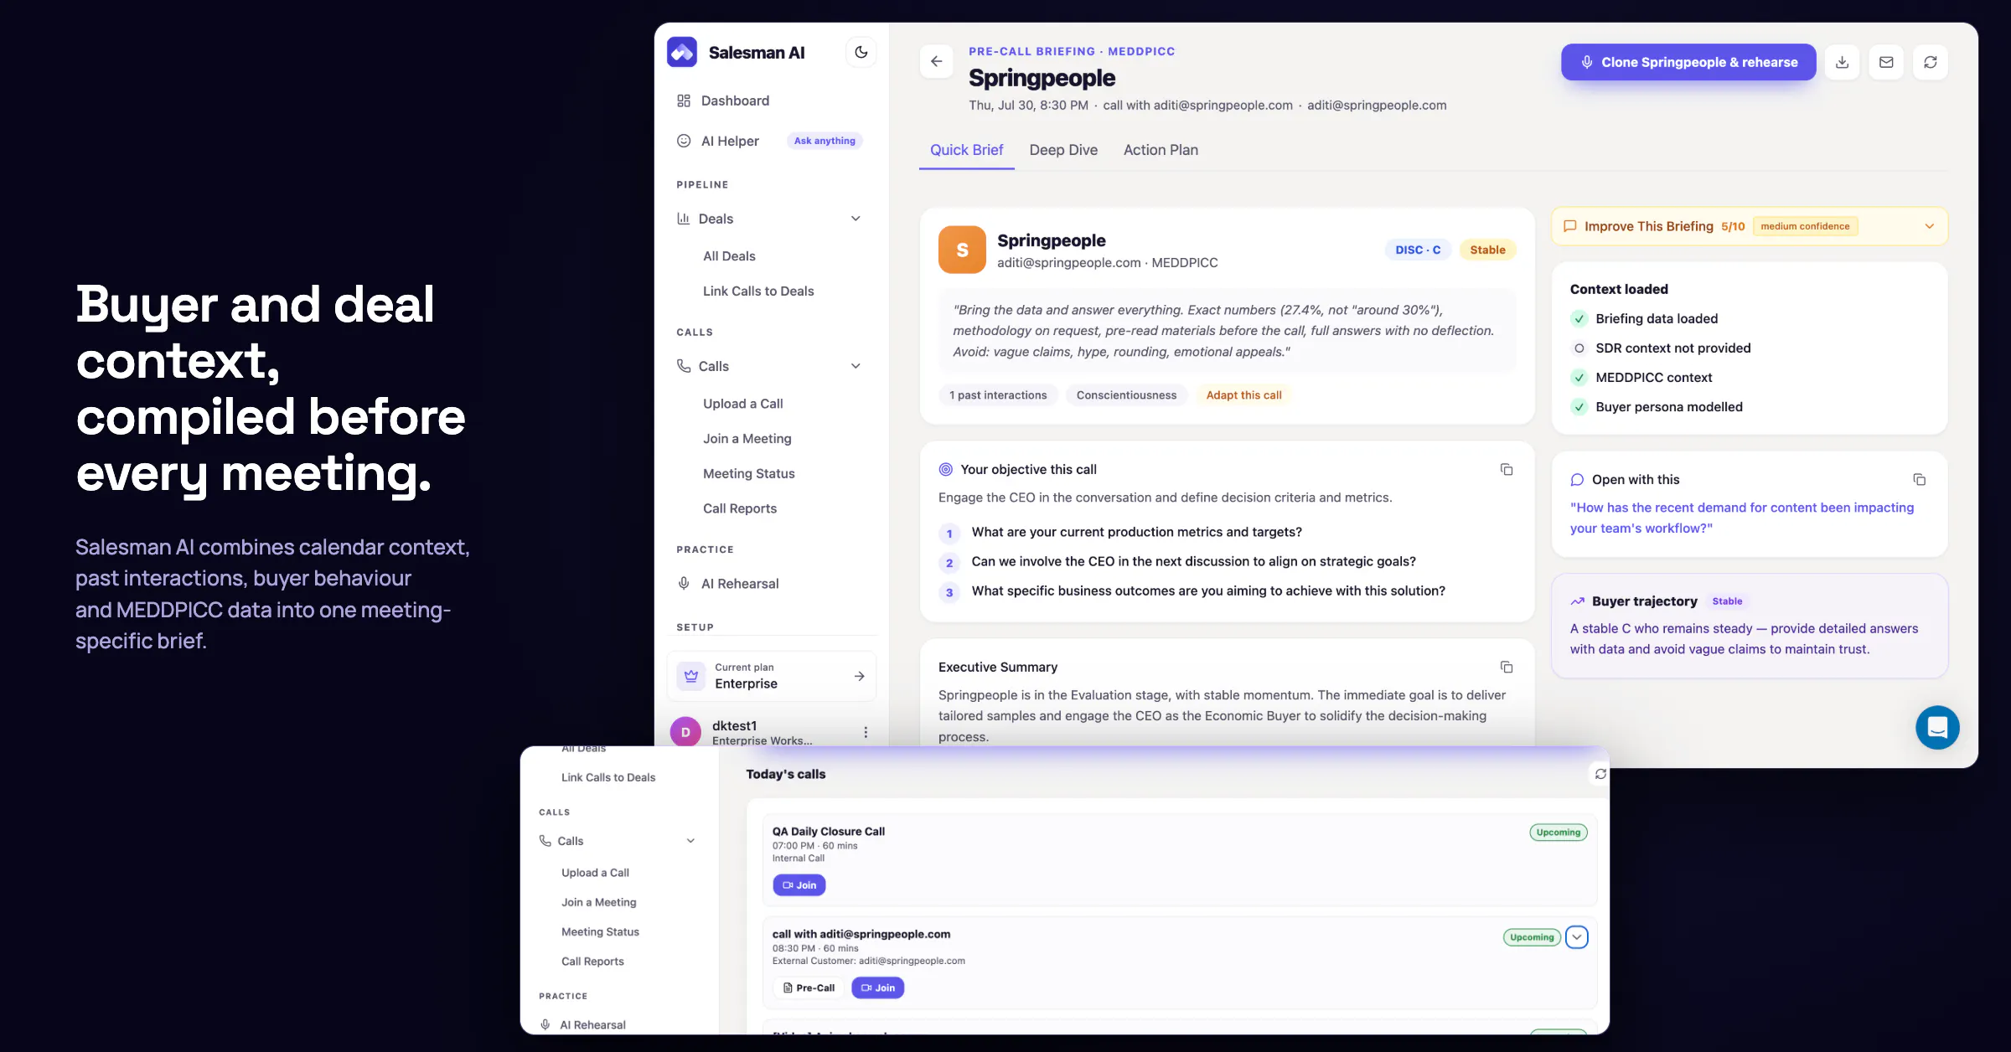The image size is (2011, 1052).
Task: Click the Dashboard grid icon
Action: tap(684, 101)
